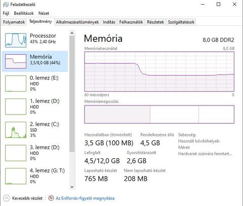Select the 3. lemez (D:) HDD entry
The image size is (243, 206).
coord(35,153)
